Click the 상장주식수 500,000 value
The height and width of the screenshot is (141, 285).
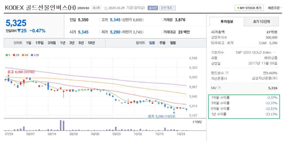coord(271,37)
